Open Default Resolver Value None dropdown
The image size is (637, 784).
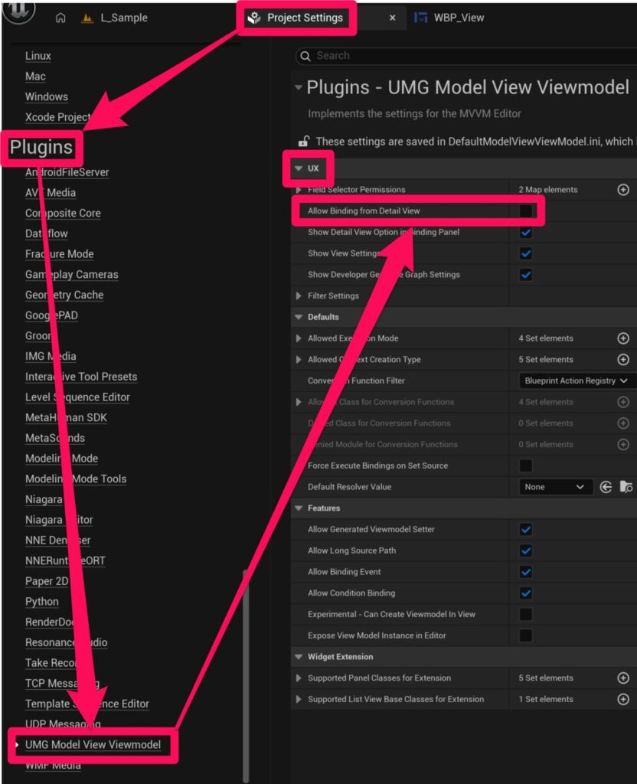click(555, 487)
